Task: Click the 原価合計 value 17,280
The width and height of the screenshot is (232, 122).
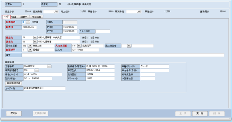Action: pos(167,11)
